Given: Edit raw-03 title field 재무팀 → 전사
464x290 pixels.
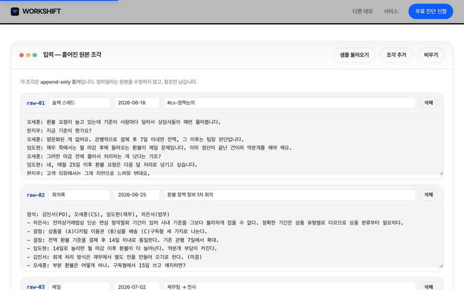Looking at the screenshot, I should (289, 286).
